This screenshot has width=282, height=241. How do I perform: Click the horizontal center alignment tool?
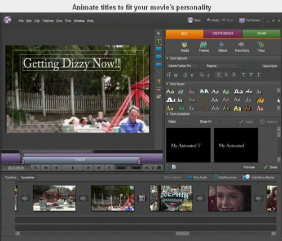click(158, 81)
